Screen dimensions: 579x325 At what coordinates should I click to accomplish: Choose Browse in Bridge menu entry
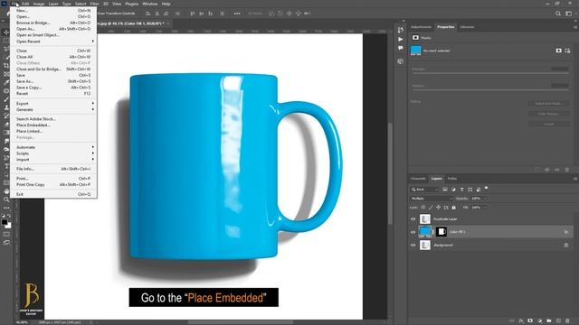[x=53, y=23]
